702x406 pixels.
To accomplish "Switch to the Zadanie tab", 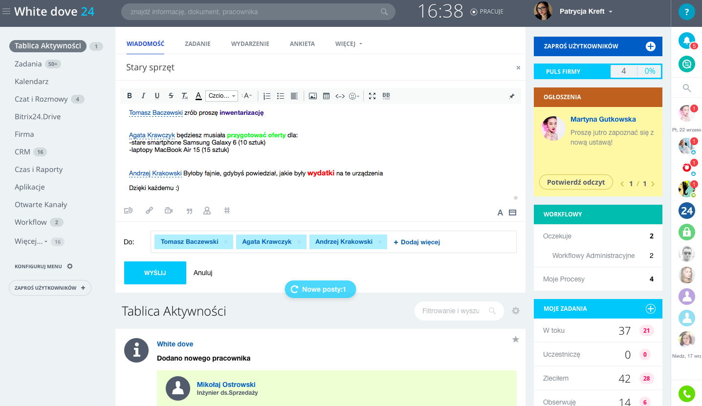I will [197, 44].
